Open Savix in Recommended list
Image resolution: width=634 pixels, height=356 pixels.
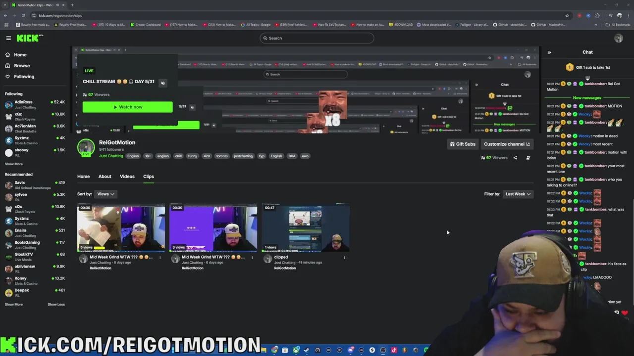(x=35, y=185)
